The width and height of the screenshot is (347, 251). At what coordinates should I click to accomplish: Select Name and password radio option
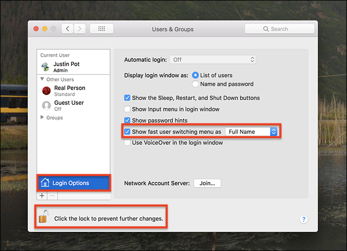tap(195, 84)
